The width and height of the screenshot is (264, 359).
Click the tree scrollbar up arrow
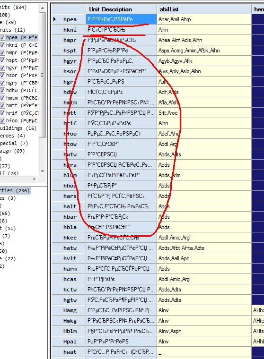43,8
